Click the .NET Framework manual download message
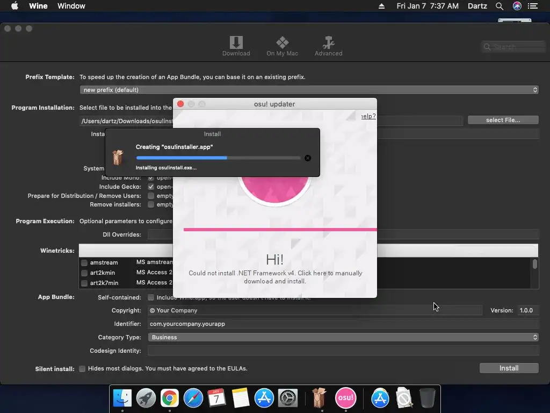Viewport: 550px width, 413px height. pyautogui.click(x=276, y=277)
